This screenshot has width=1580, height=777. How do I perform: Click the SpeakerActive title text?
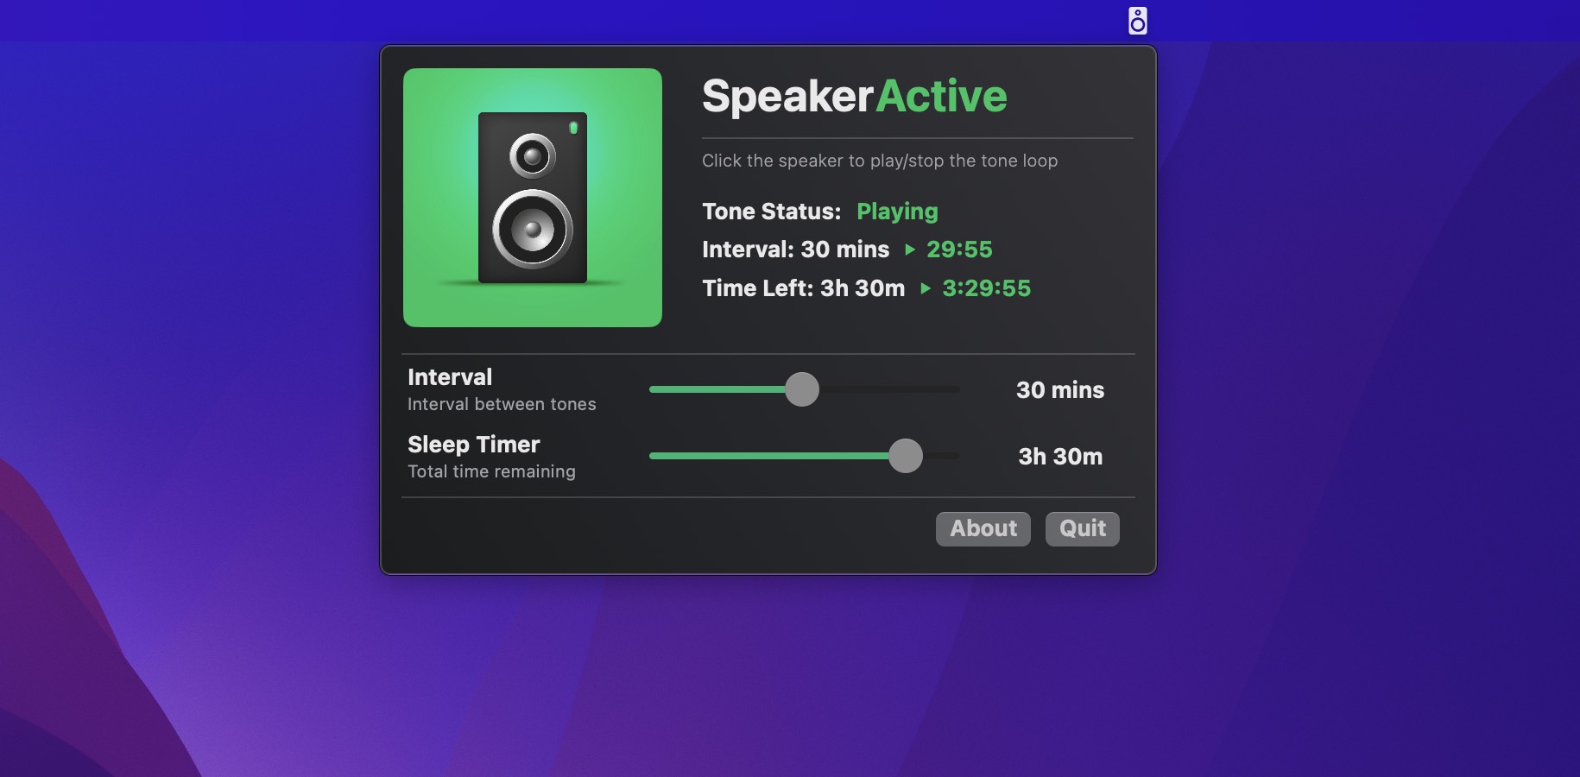point(855,96)
